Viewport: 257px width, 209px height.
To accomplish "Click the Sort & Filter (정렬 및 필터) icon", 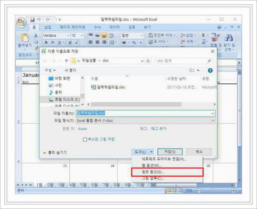I will (215, 37).
